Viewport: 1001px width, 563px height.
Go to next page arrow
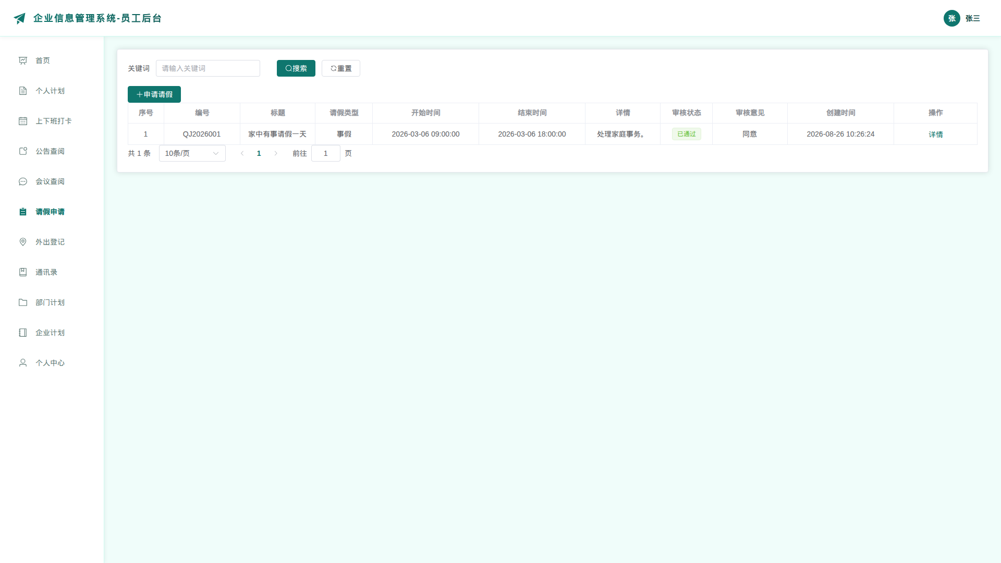point(276,153)
